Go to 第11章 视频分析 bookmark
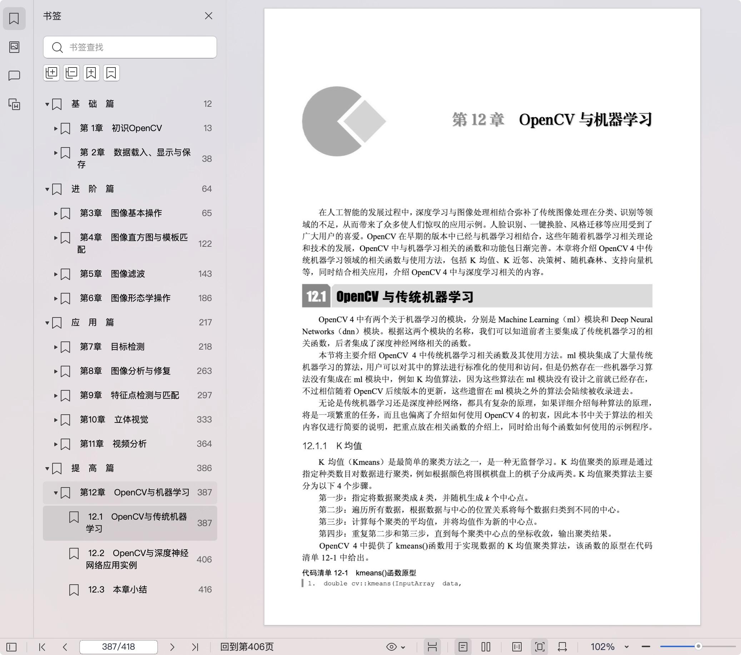 click(113, 444)
